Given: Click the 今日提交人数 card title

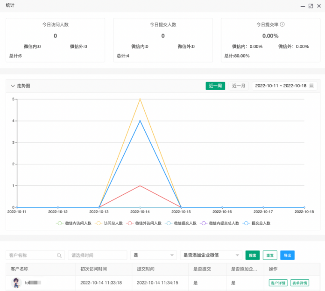Looking at the screenshot, I should (163, 25).
